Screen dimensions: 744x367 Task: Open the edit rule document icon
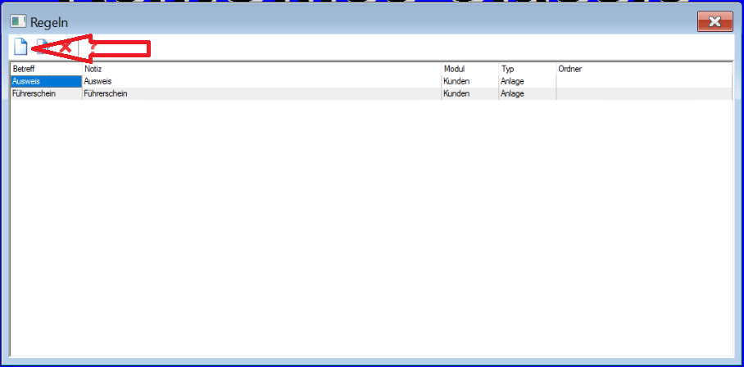[x=43, y=47]
